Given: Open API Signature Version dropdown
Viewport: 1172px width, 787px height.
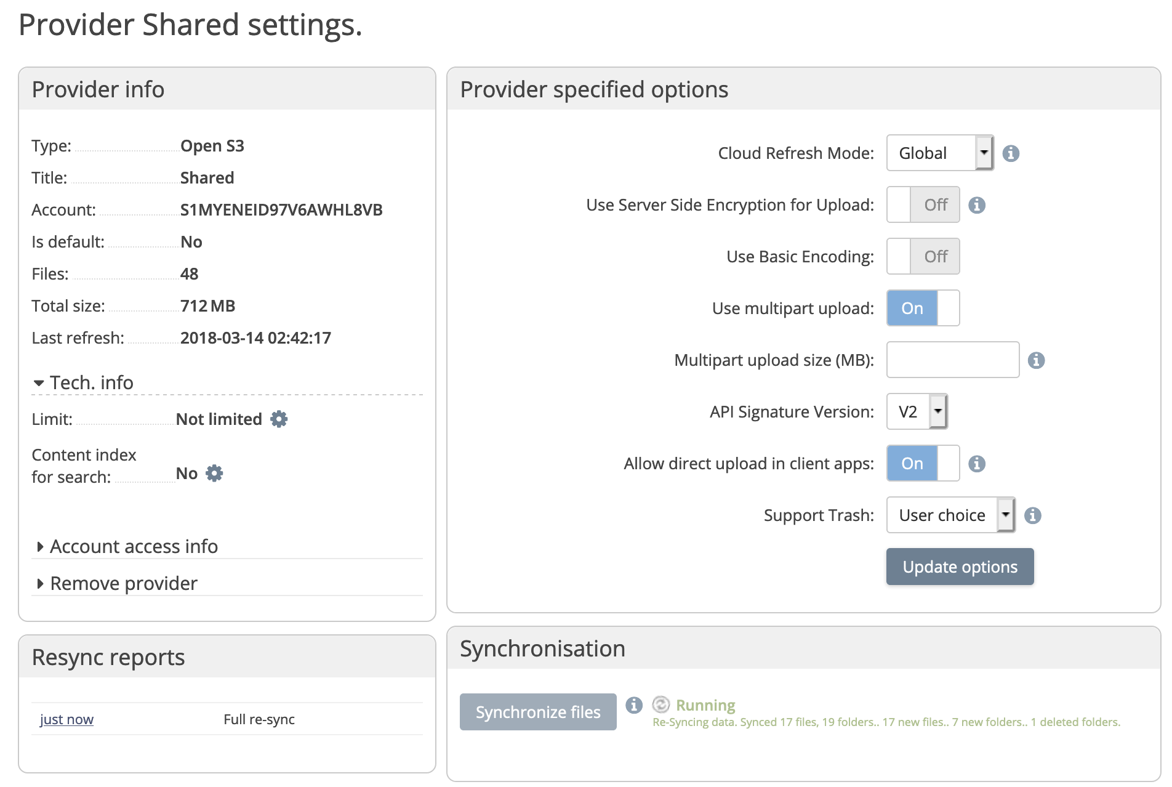Looking at the screenshot, I should point(917,412).
